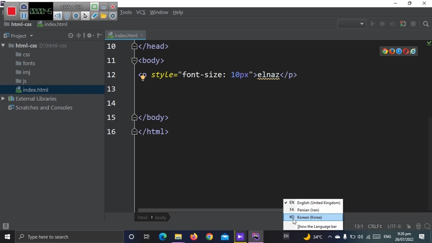Click the intention lightbulb on line 12
Viewport: 432px width, 243px height.
tap(143, 77)
